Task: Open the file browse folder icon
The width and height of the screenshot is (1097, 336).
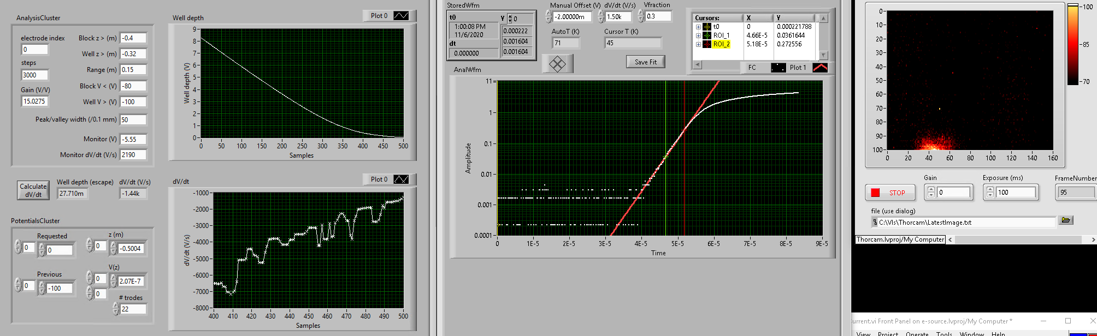Action: (1065, 220)
